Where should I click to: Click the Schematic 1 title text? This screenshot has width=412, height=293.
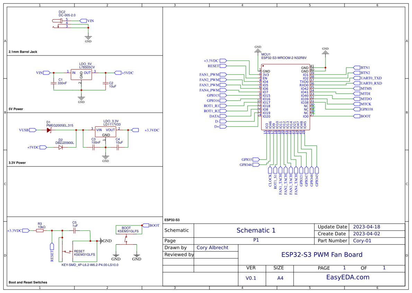pyautogui.click(x=256, y=230)
